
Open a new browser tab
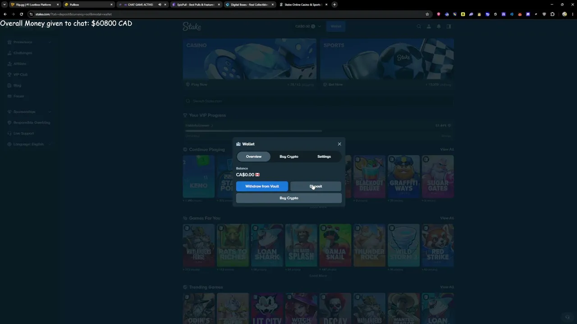pyautogui.click(x=334, y=4)
